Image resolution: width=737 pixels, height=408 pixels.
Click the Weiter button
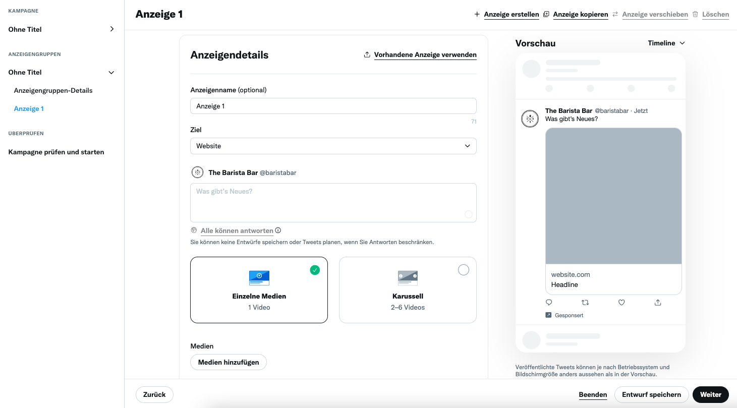(711, 394)
